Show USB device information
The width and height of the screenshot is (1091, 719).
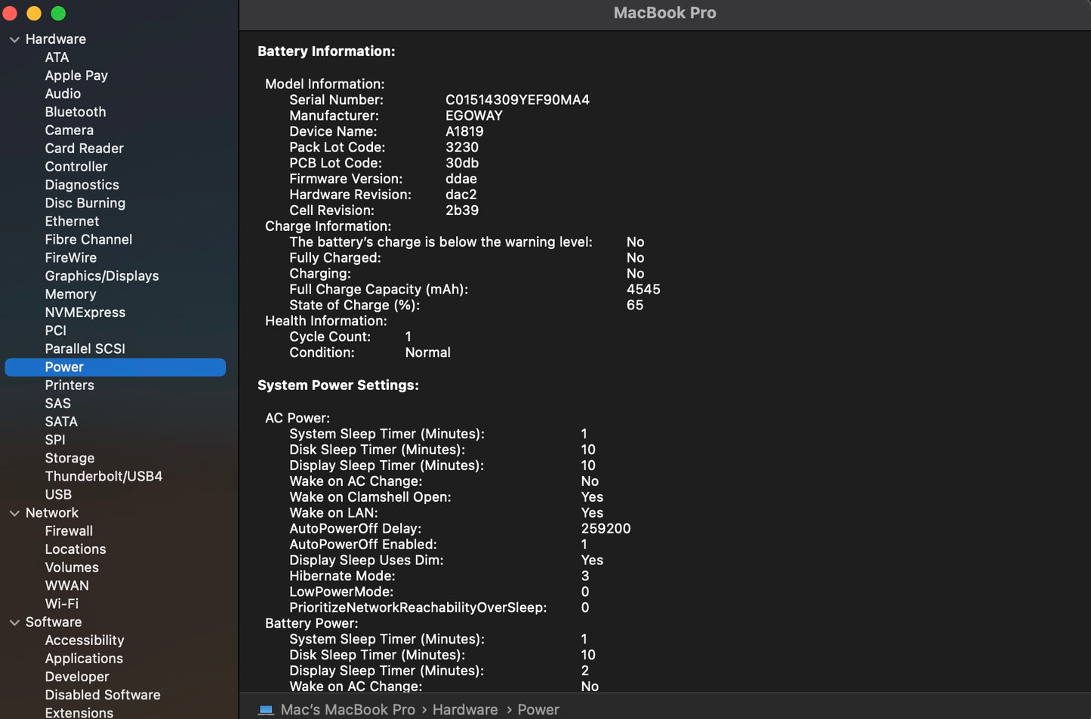click(x=58, y=494)
